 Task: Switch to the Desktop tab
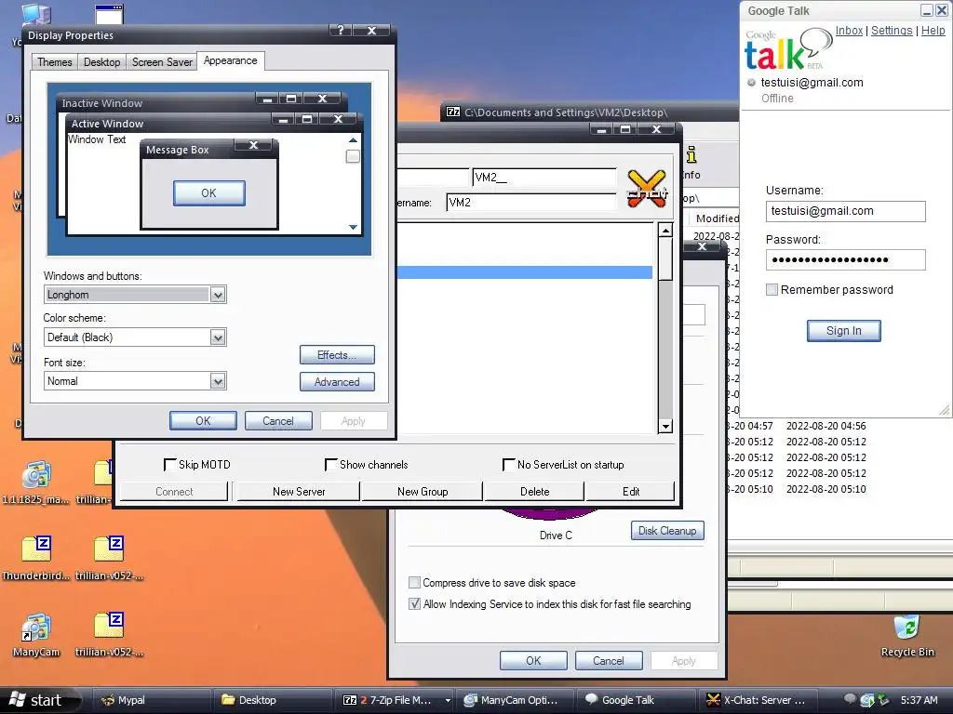coord(101,62)
